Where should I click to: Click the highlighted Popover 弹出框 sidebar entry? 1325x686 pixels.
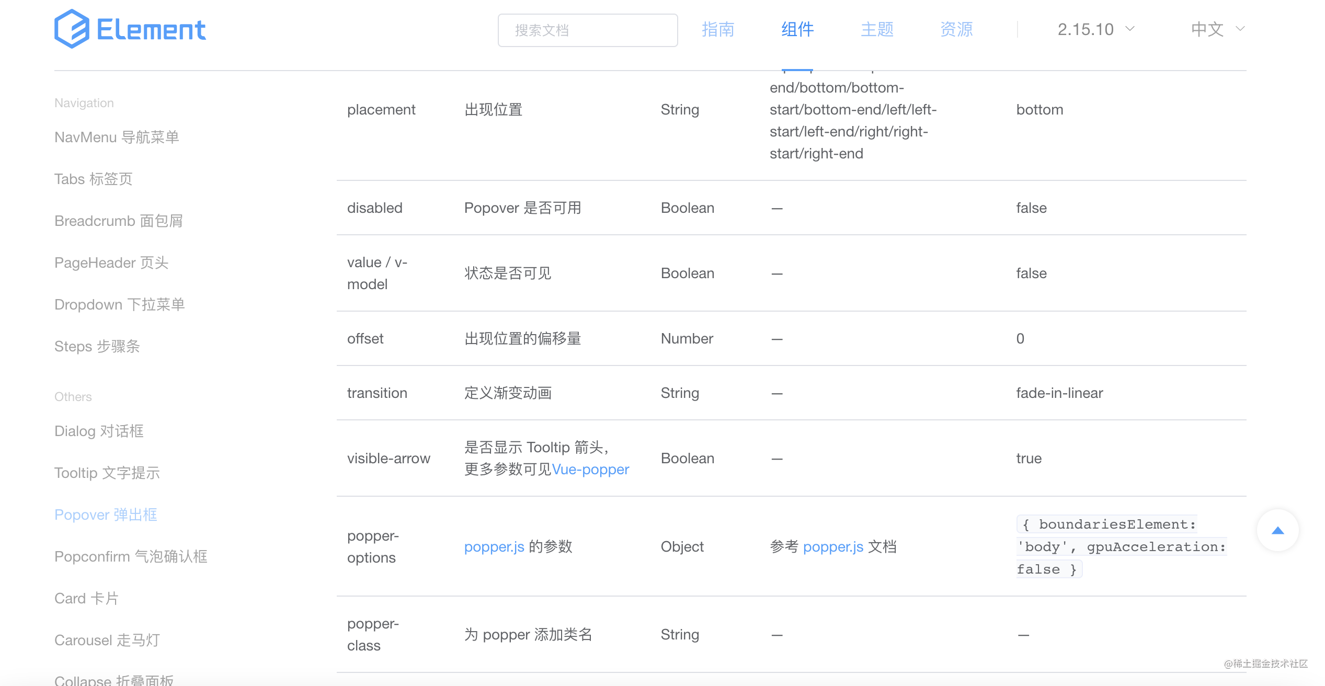[x=105, y=514]
